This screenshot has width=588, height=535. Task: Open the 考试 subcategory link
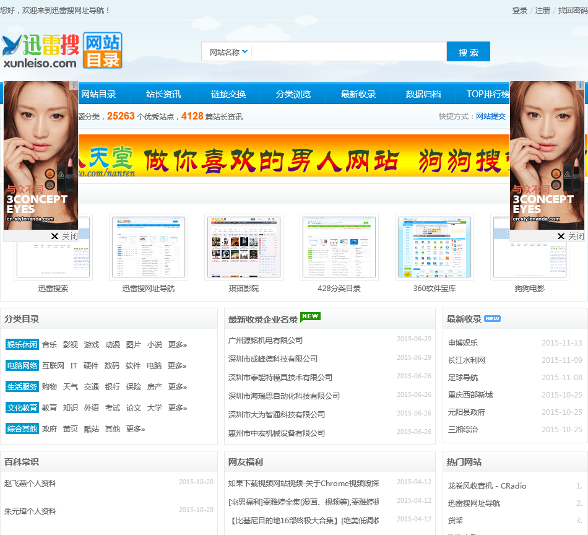[x=113, y=407]
